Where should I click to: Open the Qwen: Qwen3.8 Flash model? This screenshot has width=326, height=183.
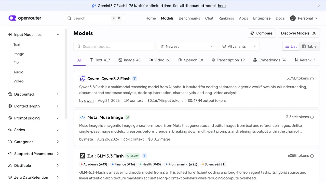tap(109, 79)
